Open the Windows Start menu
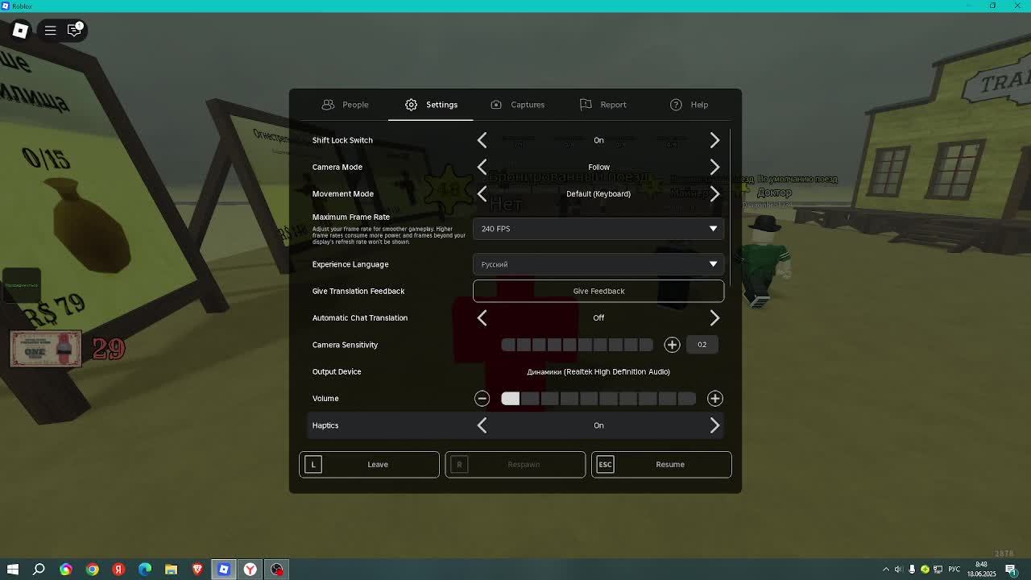 point(12,570)
